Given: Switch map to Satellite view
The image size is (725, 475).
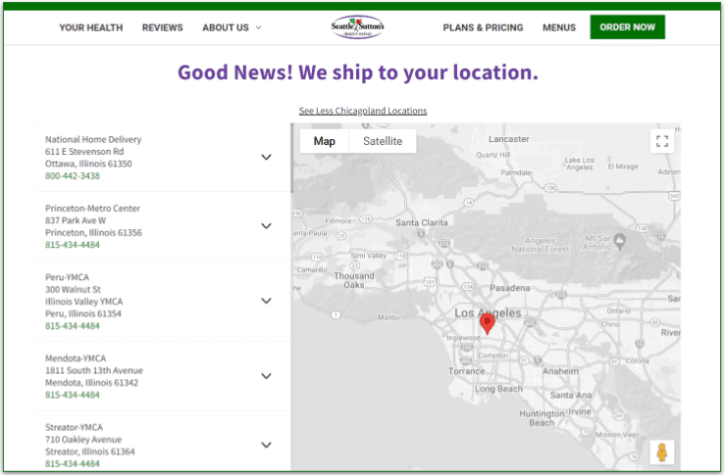Looking at the screenshot, I should coord(383,141).
